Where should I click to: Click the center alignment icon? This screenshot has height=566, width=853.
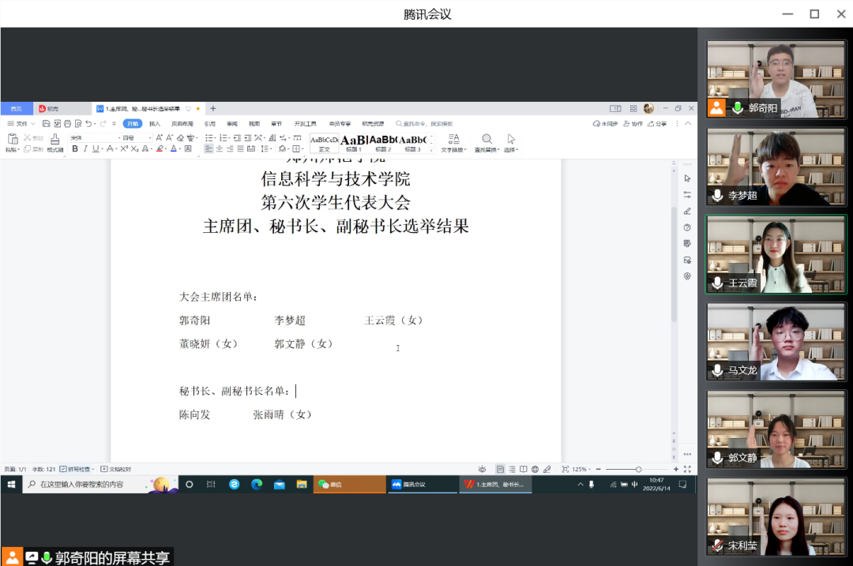click(220, 148)
